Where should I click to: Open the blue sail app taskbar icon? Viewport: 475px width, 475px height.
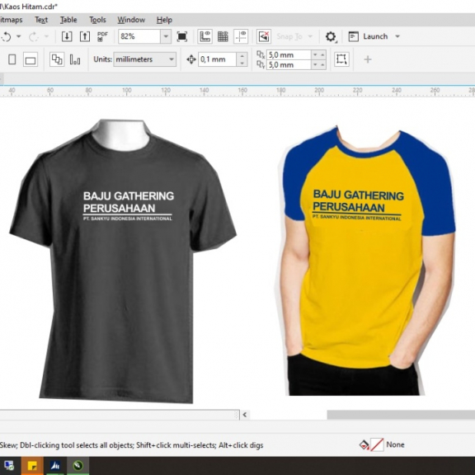tap(54, 466)
